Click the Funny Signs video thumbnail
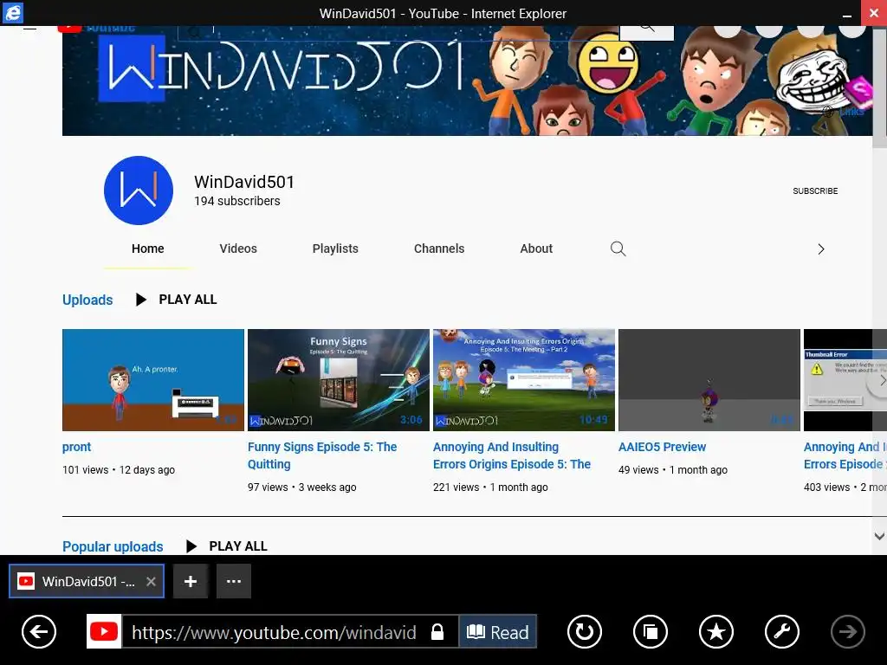The width and height of the screenshot is (887, 665). click(339, 380)
